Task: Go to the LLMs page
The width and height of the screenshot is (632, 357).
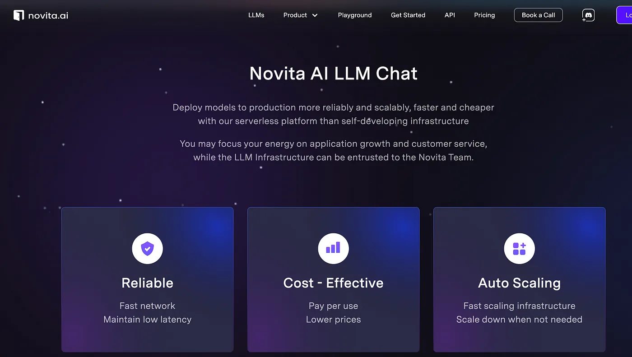Action: click(x=256, y=15)
